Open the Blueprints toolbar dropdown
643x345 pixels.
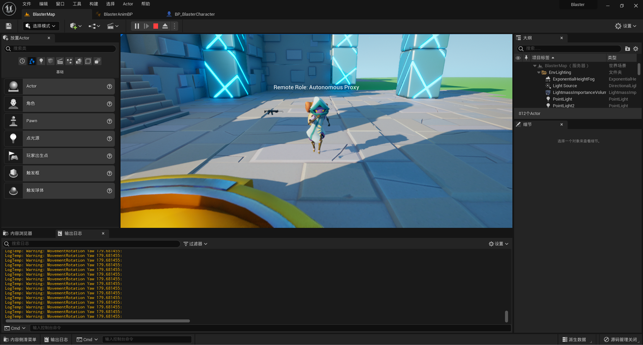[94, 26]
